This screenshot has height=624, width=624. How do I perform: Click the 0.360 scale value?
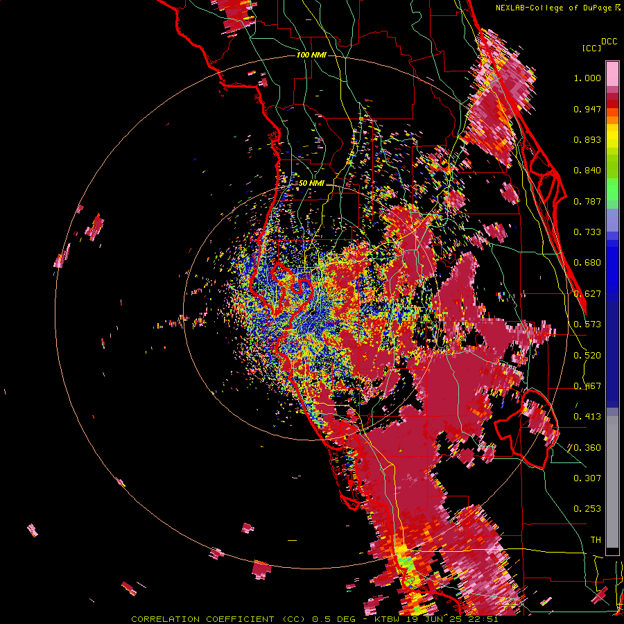pos(587,448)
